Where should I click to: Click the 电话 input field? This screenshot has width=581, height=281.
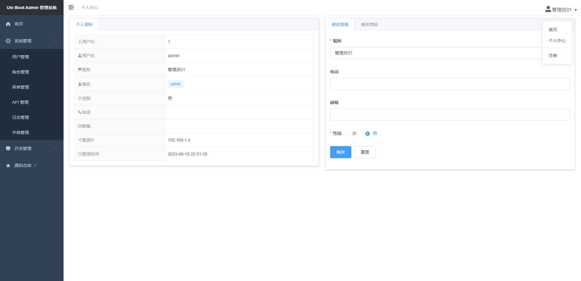[450, 84]
